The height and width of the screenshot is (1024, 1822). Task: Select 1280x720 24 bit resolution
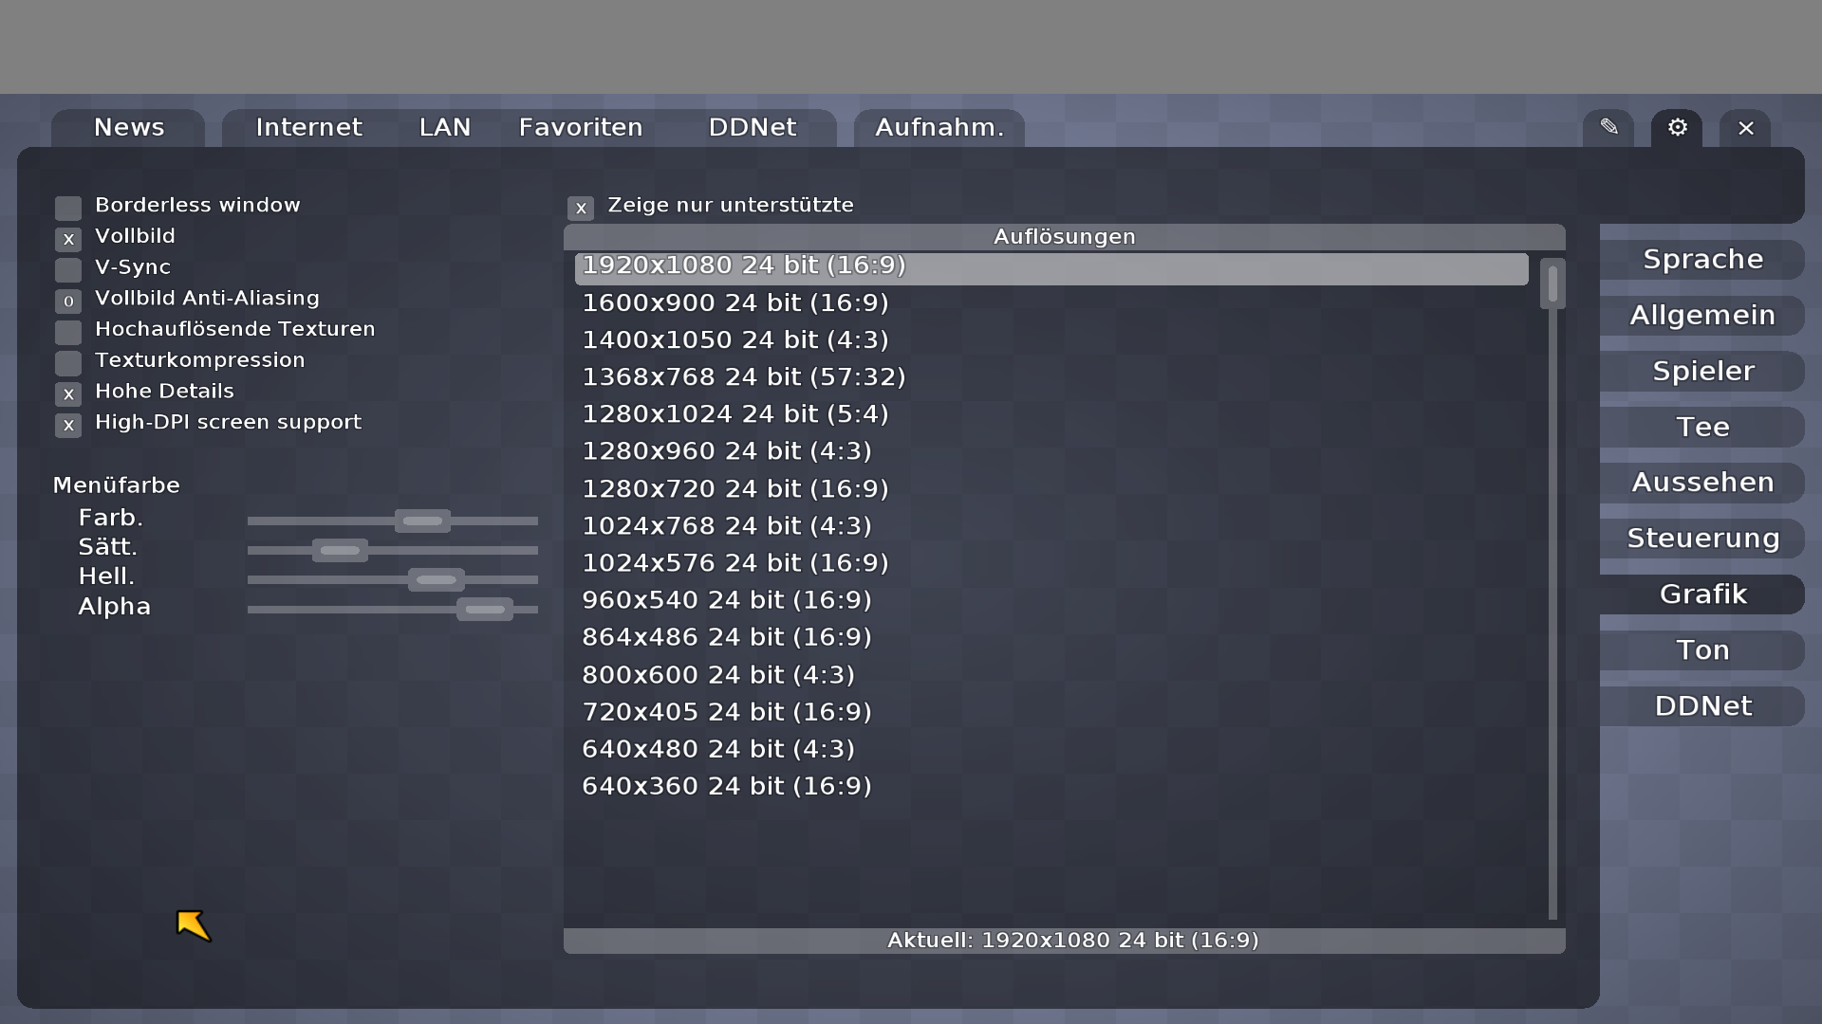point(735,489)
